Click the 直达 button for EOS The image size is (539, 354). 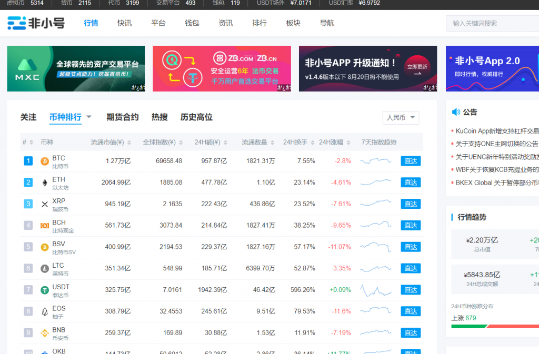point(411,311)
